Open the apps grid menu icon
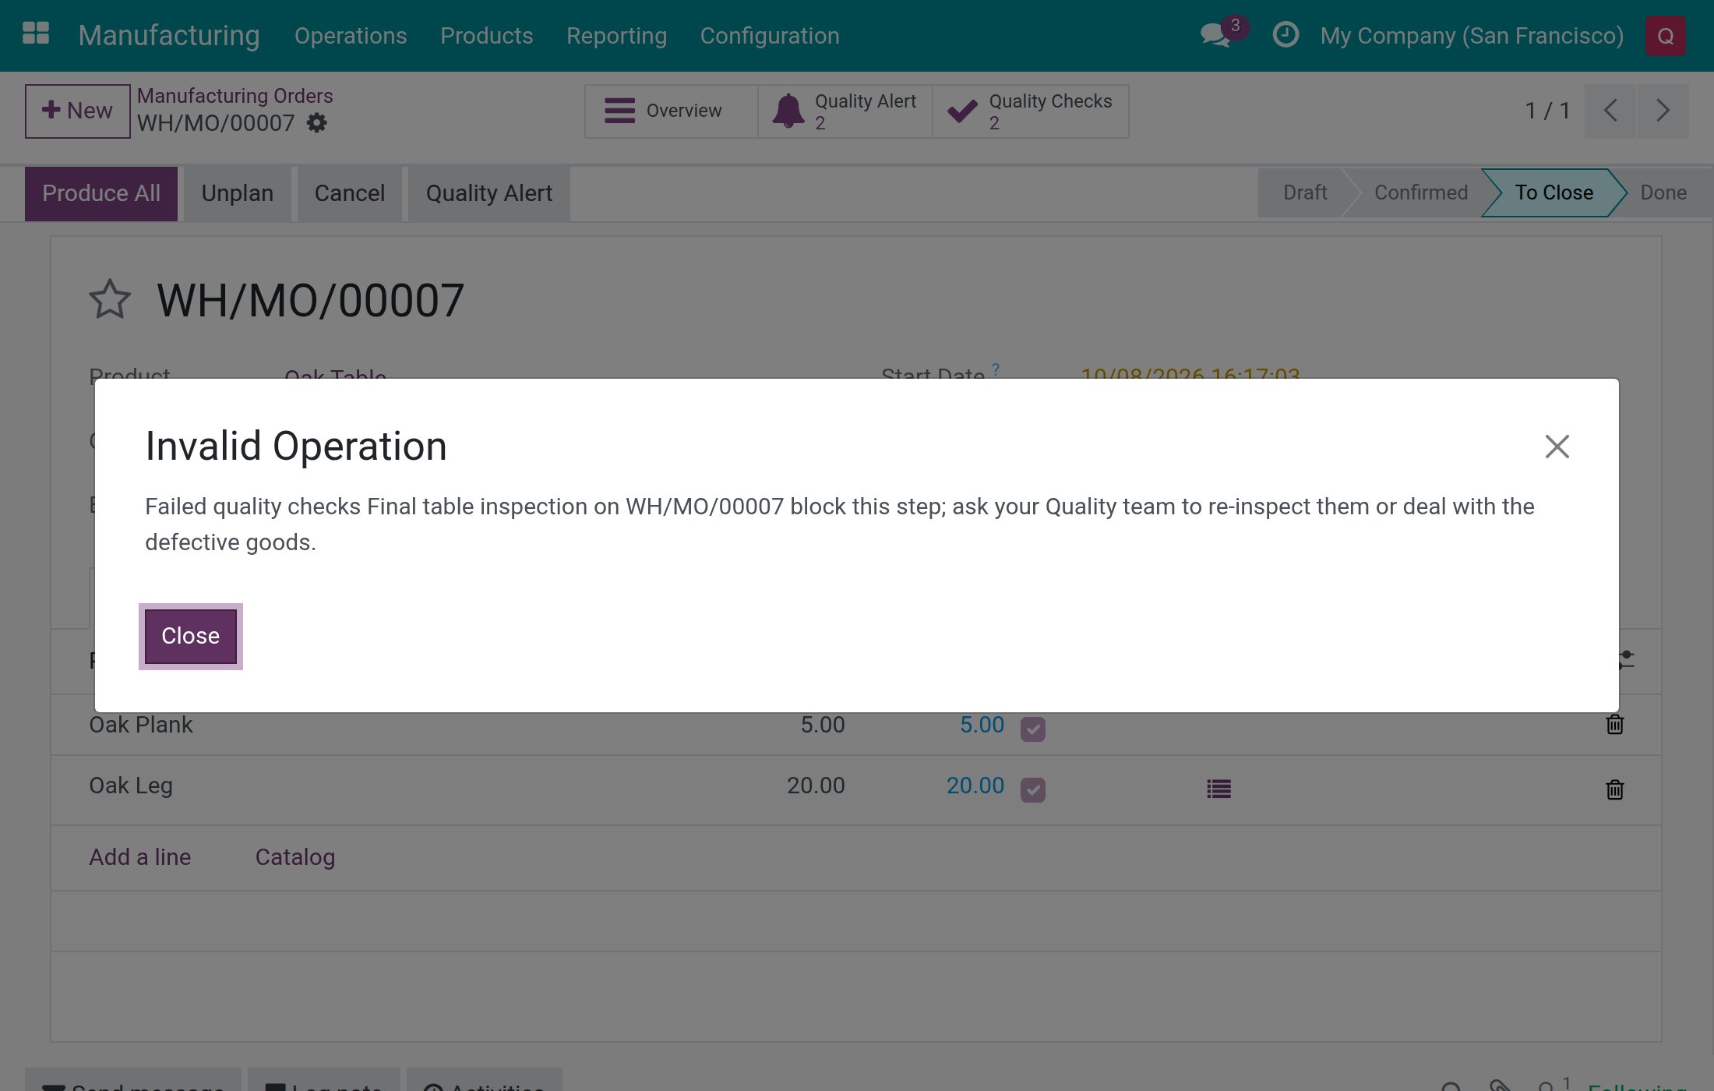Screen dimensions: 1714x1091 coord(36,34)
